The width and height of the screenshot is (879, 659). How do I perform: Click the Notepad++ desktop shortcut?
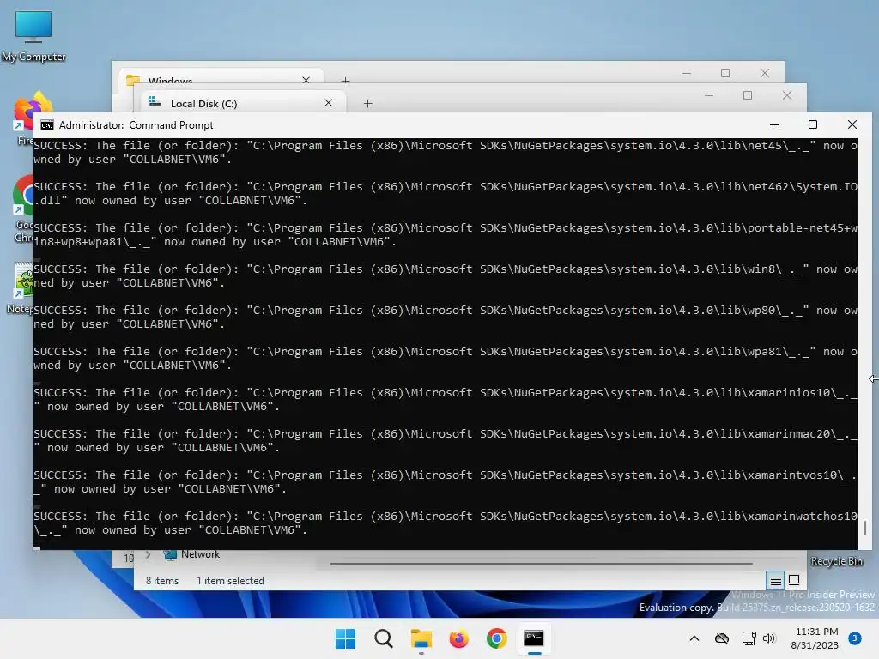pos(22,288)
